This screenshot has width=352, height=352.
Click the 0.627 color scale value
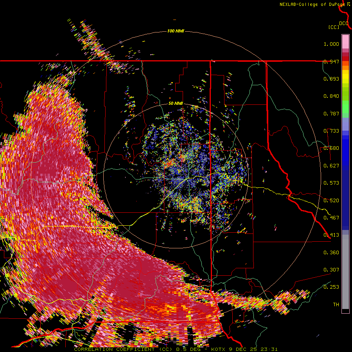(331, 166)
